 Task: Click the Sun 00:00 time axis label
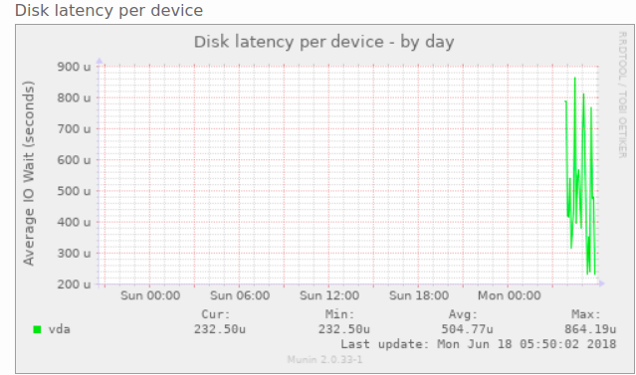(150, 295)
